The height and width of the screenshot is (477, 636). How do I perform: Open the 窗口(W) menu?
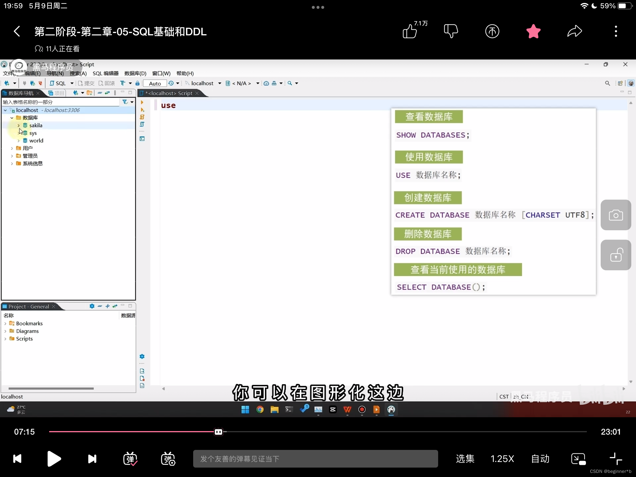point(161,73)
